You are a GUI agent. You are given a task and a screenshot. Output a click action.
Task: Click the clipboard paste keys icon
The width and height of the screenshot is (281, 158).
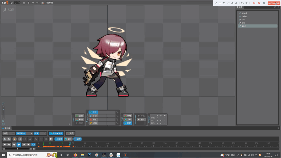51,139
